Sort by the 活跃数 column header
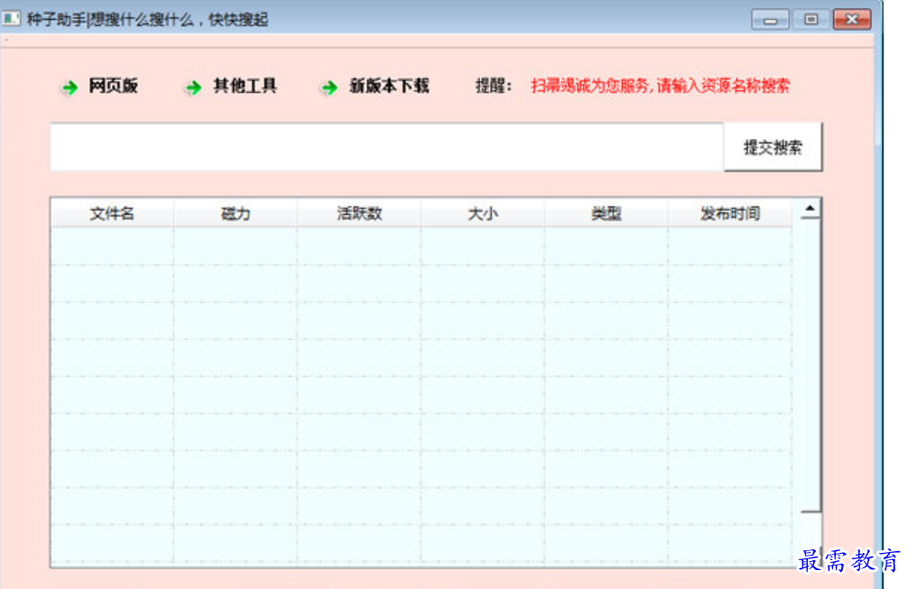The width and height of the screenshot is (908, 589). pos(359,214)
